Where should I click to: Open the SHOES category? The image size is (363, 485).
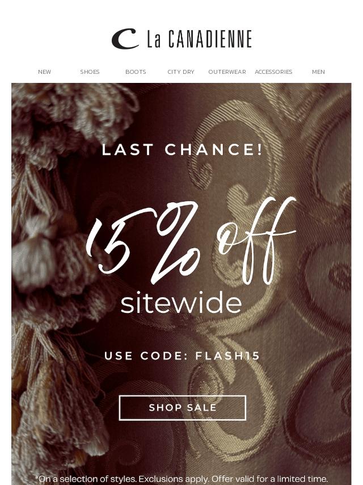[90, 72]
